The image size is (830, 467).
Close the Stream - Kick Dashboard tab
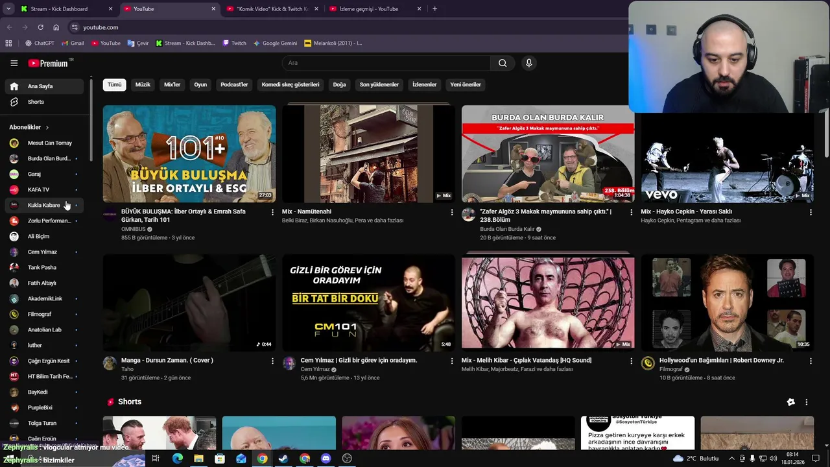click(110, 9)
